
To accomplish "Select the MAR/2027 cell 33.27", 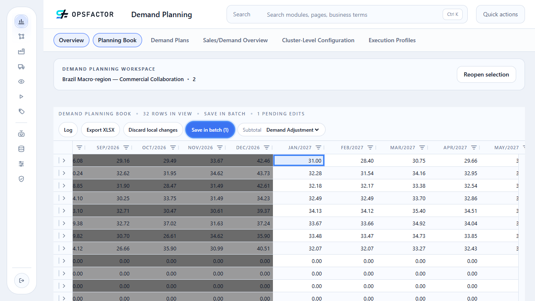I will pyautogui.click(x=403, y=248).
